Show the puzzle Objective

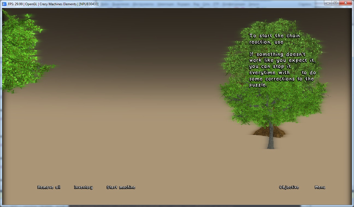pyautogui.click(x=289, y=187)
